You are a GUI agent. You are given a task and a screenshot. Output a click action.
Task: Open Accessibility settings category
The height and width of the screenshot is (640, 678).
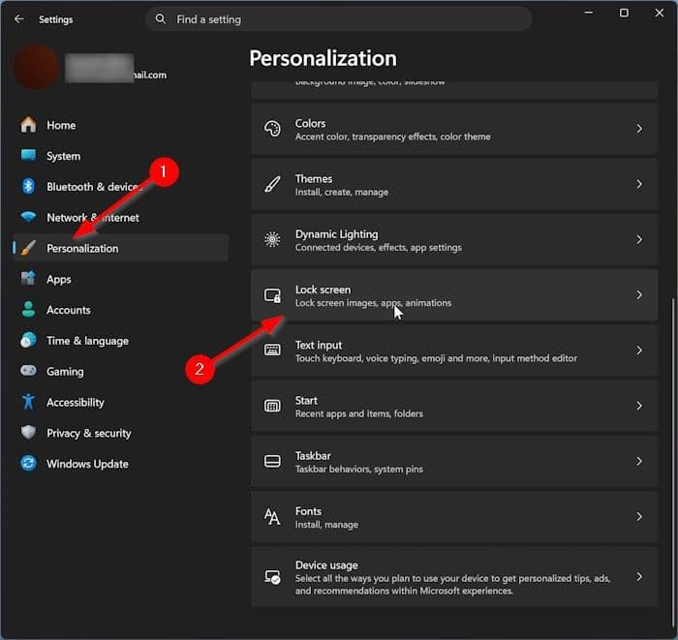(x=121, y=403)
